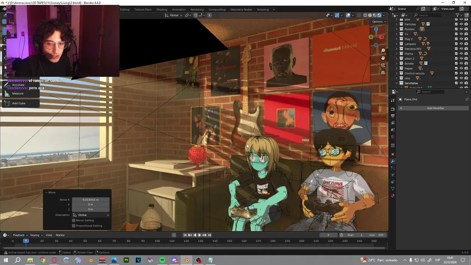Open the outliner filter dropdown

[x=459, y=15]
